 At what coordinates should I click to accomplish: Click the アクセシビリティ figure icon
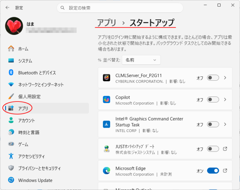[x=11, y=156]
